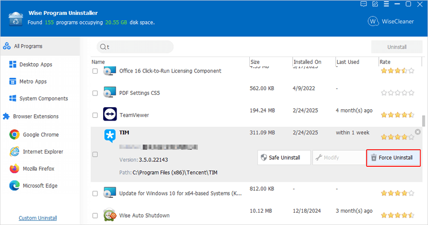
Task: Rate Wise Auto Shutdown using its stars
Action: pos(398,215)
